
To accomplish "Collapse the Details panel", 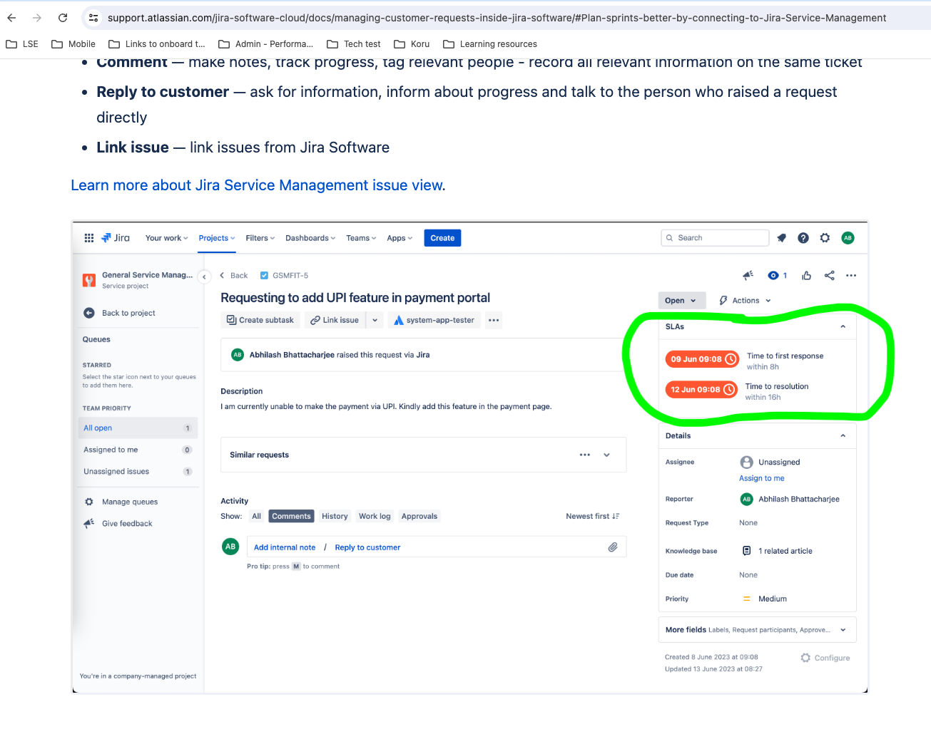I will tap(843, 435).
